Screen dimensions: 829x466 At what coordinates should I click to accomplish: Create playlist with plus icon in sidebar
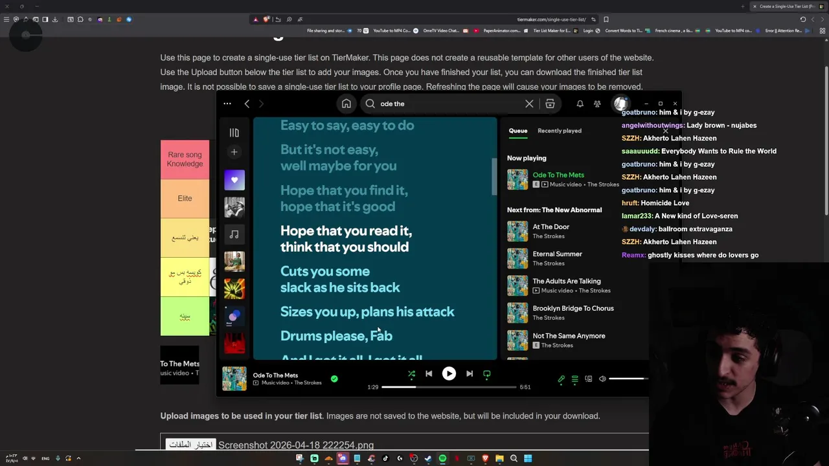tap(234, 152)
